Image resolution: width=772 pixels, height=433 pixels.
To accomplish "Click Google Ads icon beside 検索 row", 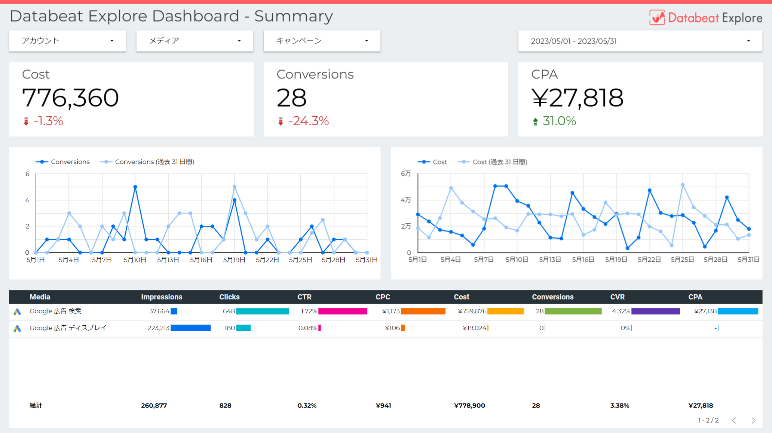I will 17,311.
